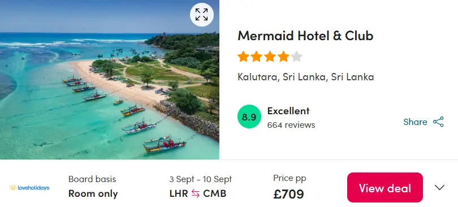Click the share network icon
The image size is (458, 207).
tap(438, 122)
